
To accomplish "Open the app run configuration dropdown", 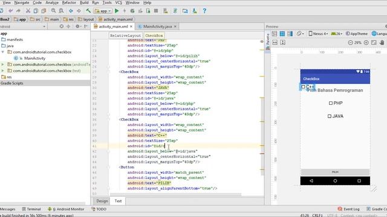I will click(103, 11).
